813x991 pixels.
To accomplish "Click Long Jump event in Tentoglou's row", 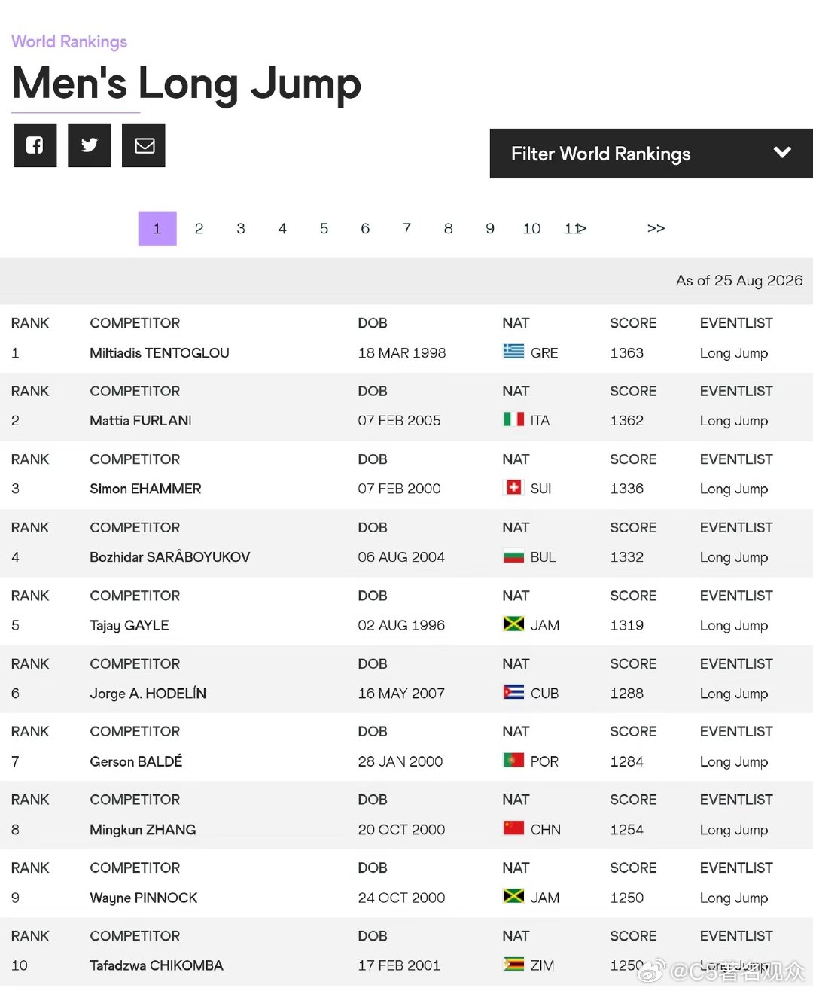I will pyautogui.click(x=734, y=353).
